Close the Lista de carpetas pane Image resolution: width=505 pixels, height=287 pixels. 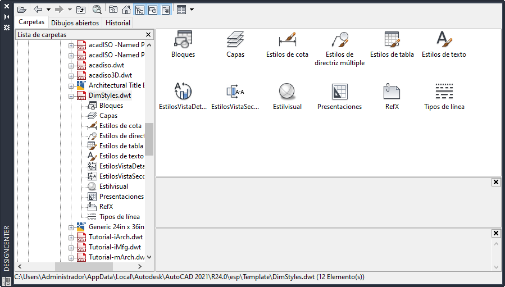tap(148, 34)
